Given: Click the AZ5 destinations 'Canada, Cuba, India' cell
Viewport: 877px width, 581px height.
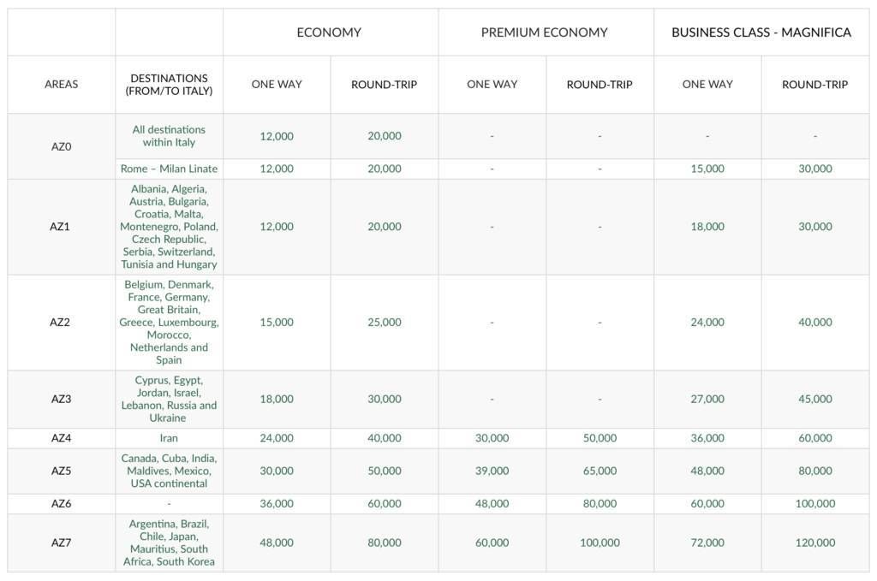Looking at the screenshot, I should coord(169,471).
